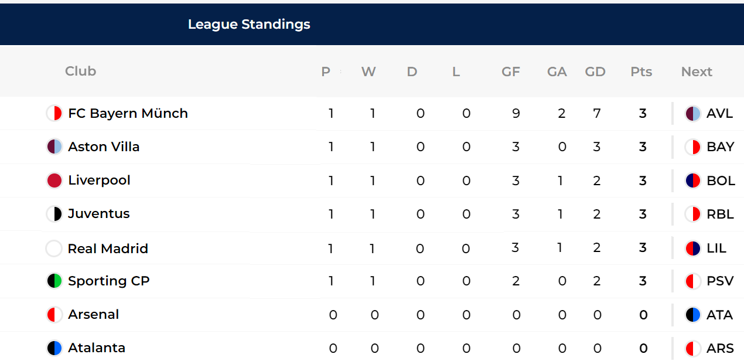The height and width of the screenshot is (361, 744).
Task: Click the Club column header
Action: pos(80,71)
